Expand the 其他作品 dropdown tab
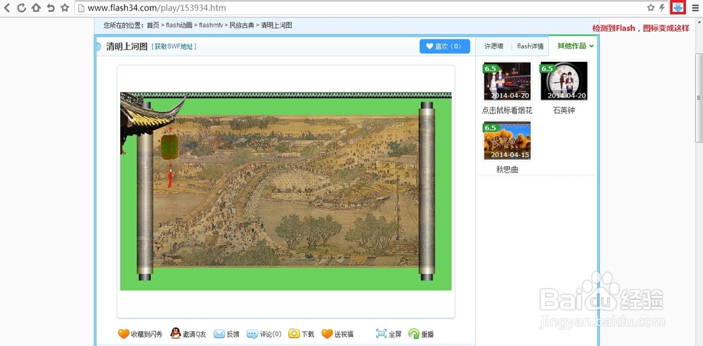The height and width of the screenshot is (346, 703). [x=575, y=46]
